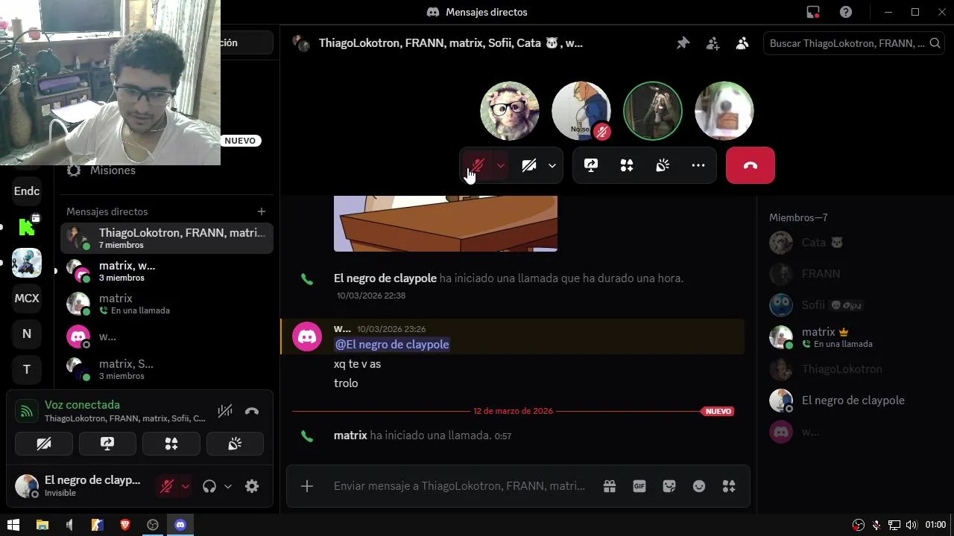This screenshot has width=954, height=536.
Task: Open the MCX server
Action: (x=27, y=299)
